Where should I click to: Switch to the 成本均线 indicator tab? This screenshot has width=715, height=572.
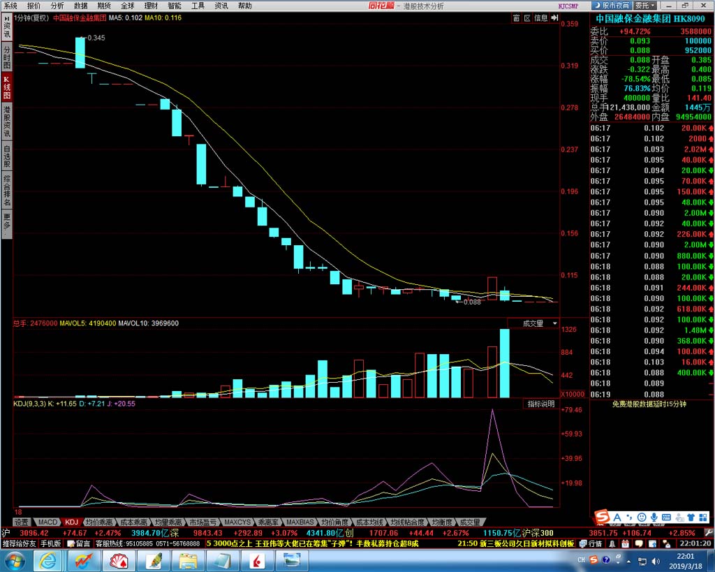[x=369, y=522]
